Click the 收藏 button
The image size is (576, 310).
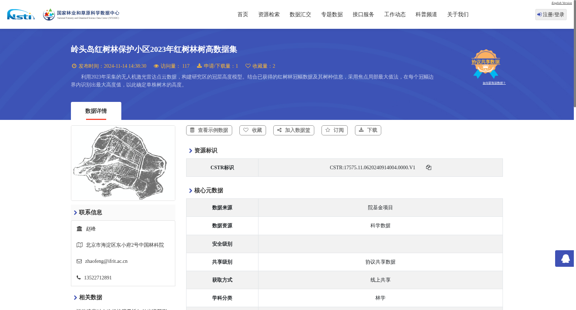tap(253, 130)
